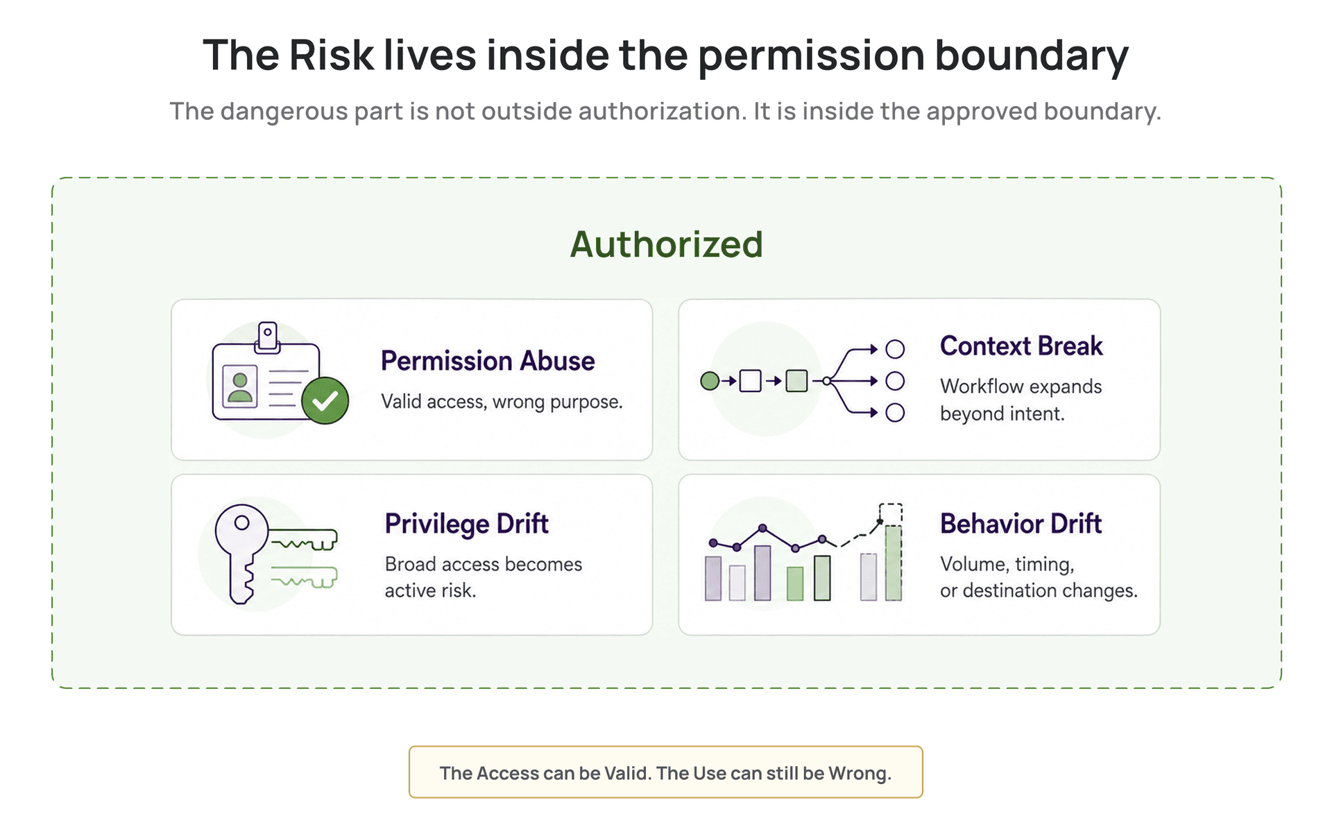Click the 'Access can be Valid' callout box
The width and height of the screenshot is (1332, 825).
(x=666, y=772)
